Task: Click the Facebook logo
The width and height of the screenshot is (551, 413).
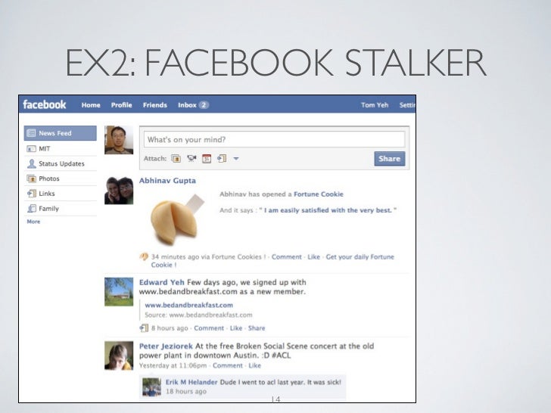Action: [44, 104]
